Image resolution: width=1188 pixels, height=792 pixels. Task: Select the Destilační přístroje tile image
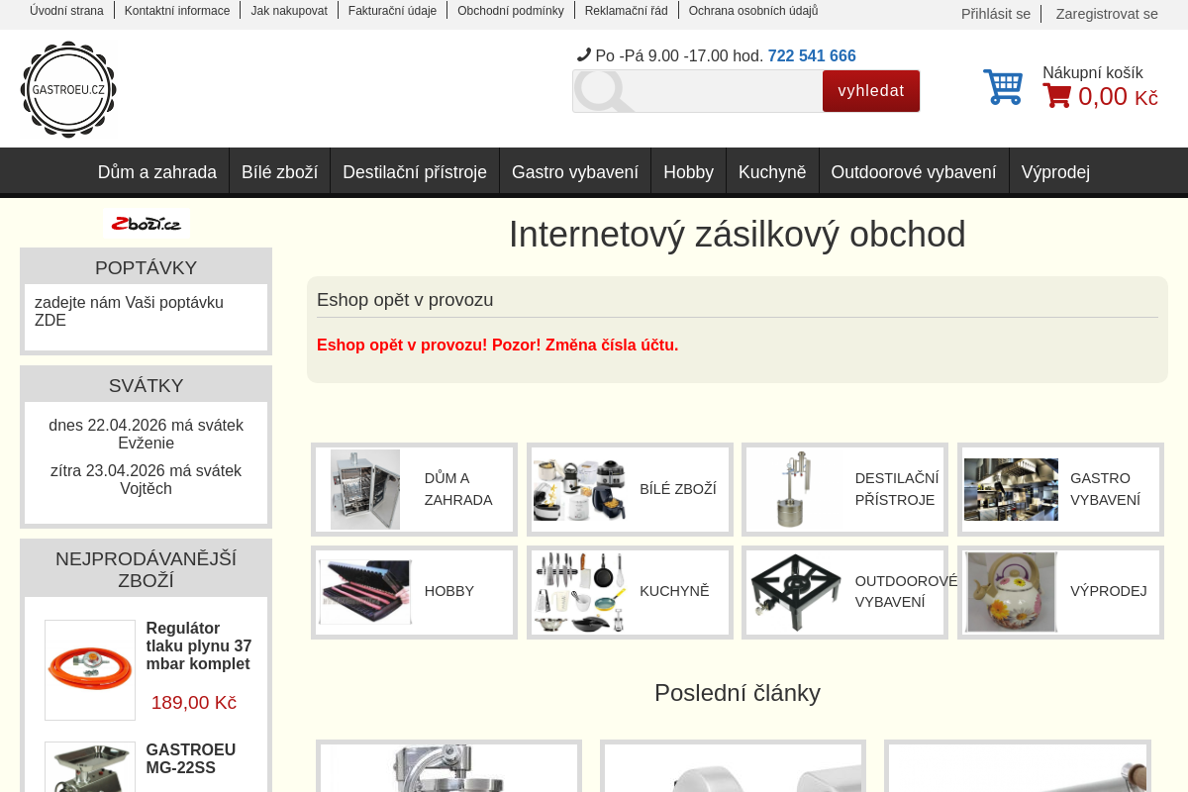[x=794, y=489]
